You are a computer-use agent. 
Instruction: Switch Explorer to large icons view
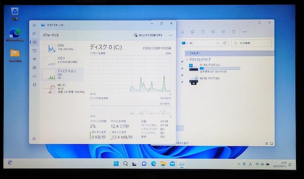(272, 144)
